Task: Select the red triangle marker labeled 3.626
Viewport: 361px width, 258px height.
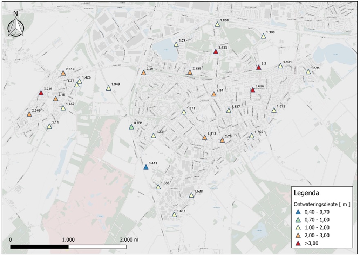Action: (x=253, y=90)
